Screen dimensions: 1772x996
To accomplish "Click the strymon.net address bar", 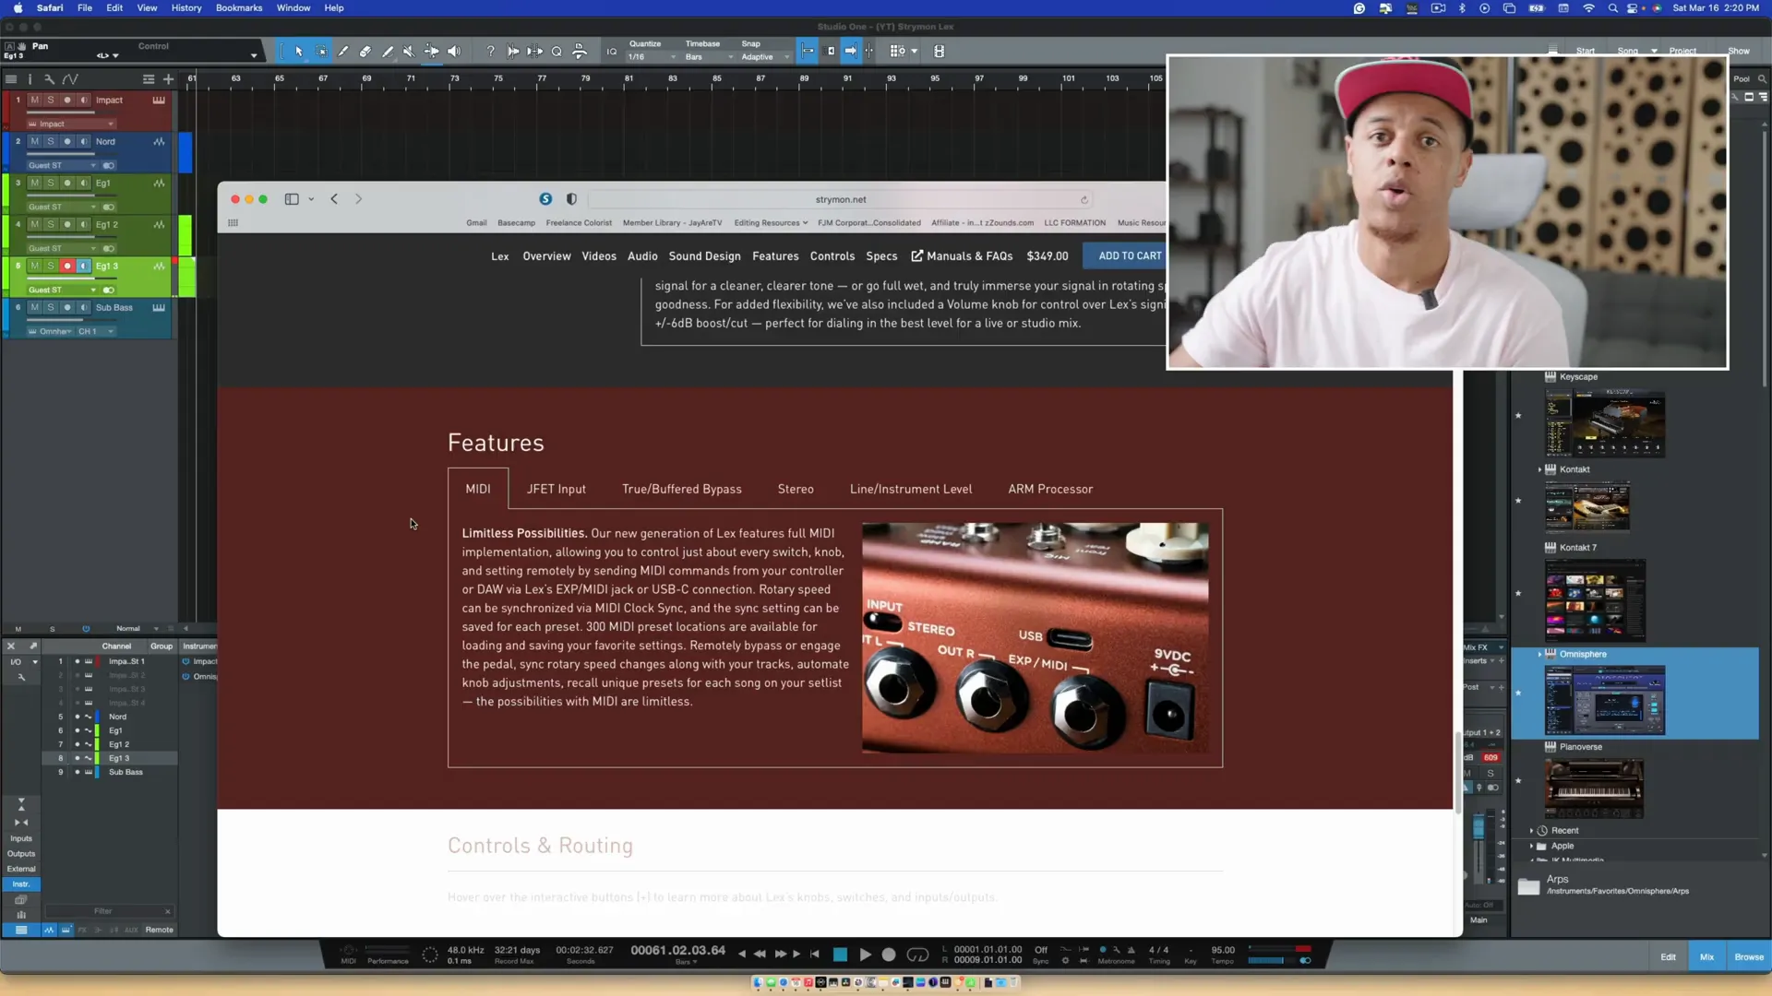I will 841,199.
